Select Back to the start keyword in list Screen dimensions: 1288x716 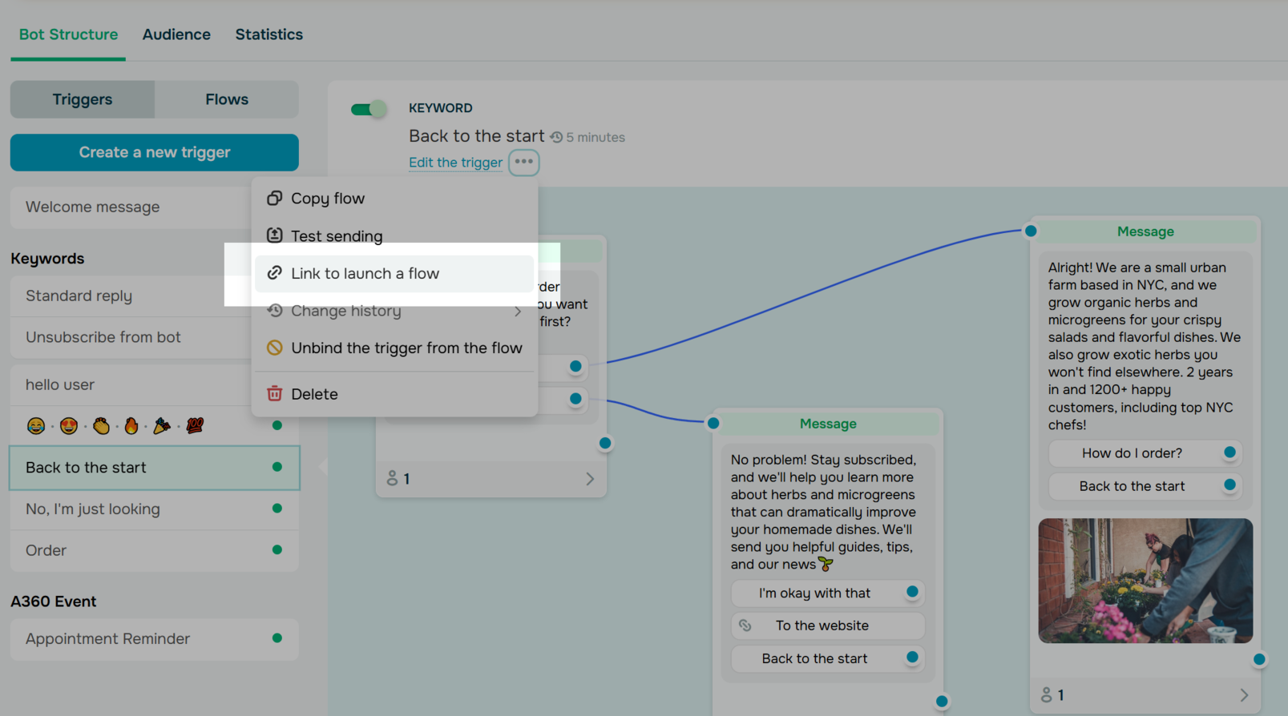tap(155, 468)
